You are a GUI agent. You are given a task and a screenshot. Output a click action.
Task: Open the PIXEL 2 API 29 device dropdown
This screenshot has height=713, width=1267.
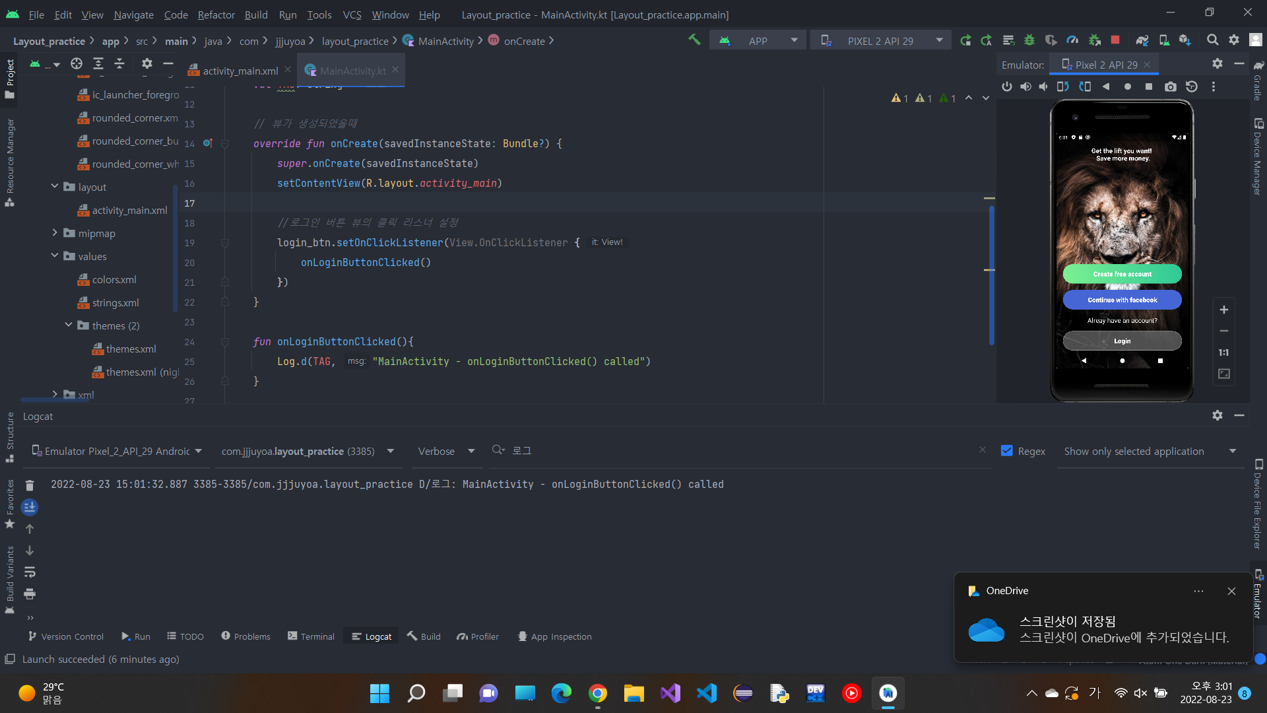click(x=881, y=41)
